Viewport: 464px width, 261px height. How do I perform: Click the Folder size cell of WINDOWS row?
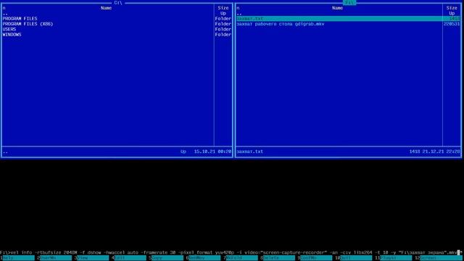tap(223, 35)
